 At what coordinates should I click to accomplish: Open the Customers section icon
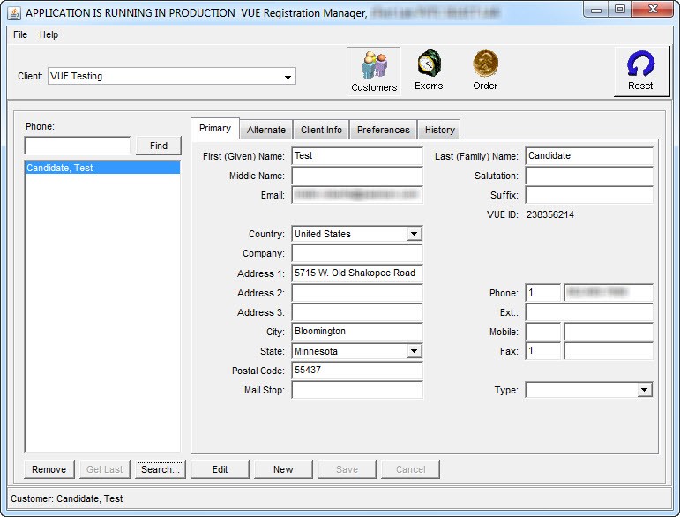(x=374, y=71)
